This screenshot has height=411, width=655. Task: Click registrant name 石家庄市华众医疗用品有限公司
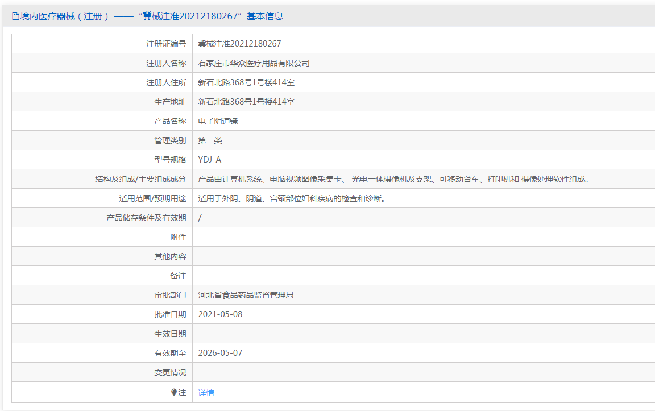tap(254, 63)
